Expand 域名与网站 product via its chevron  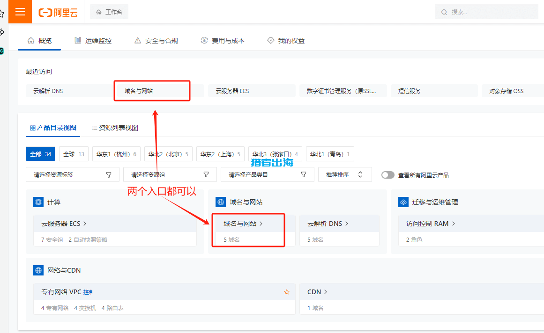click(261, 224)
